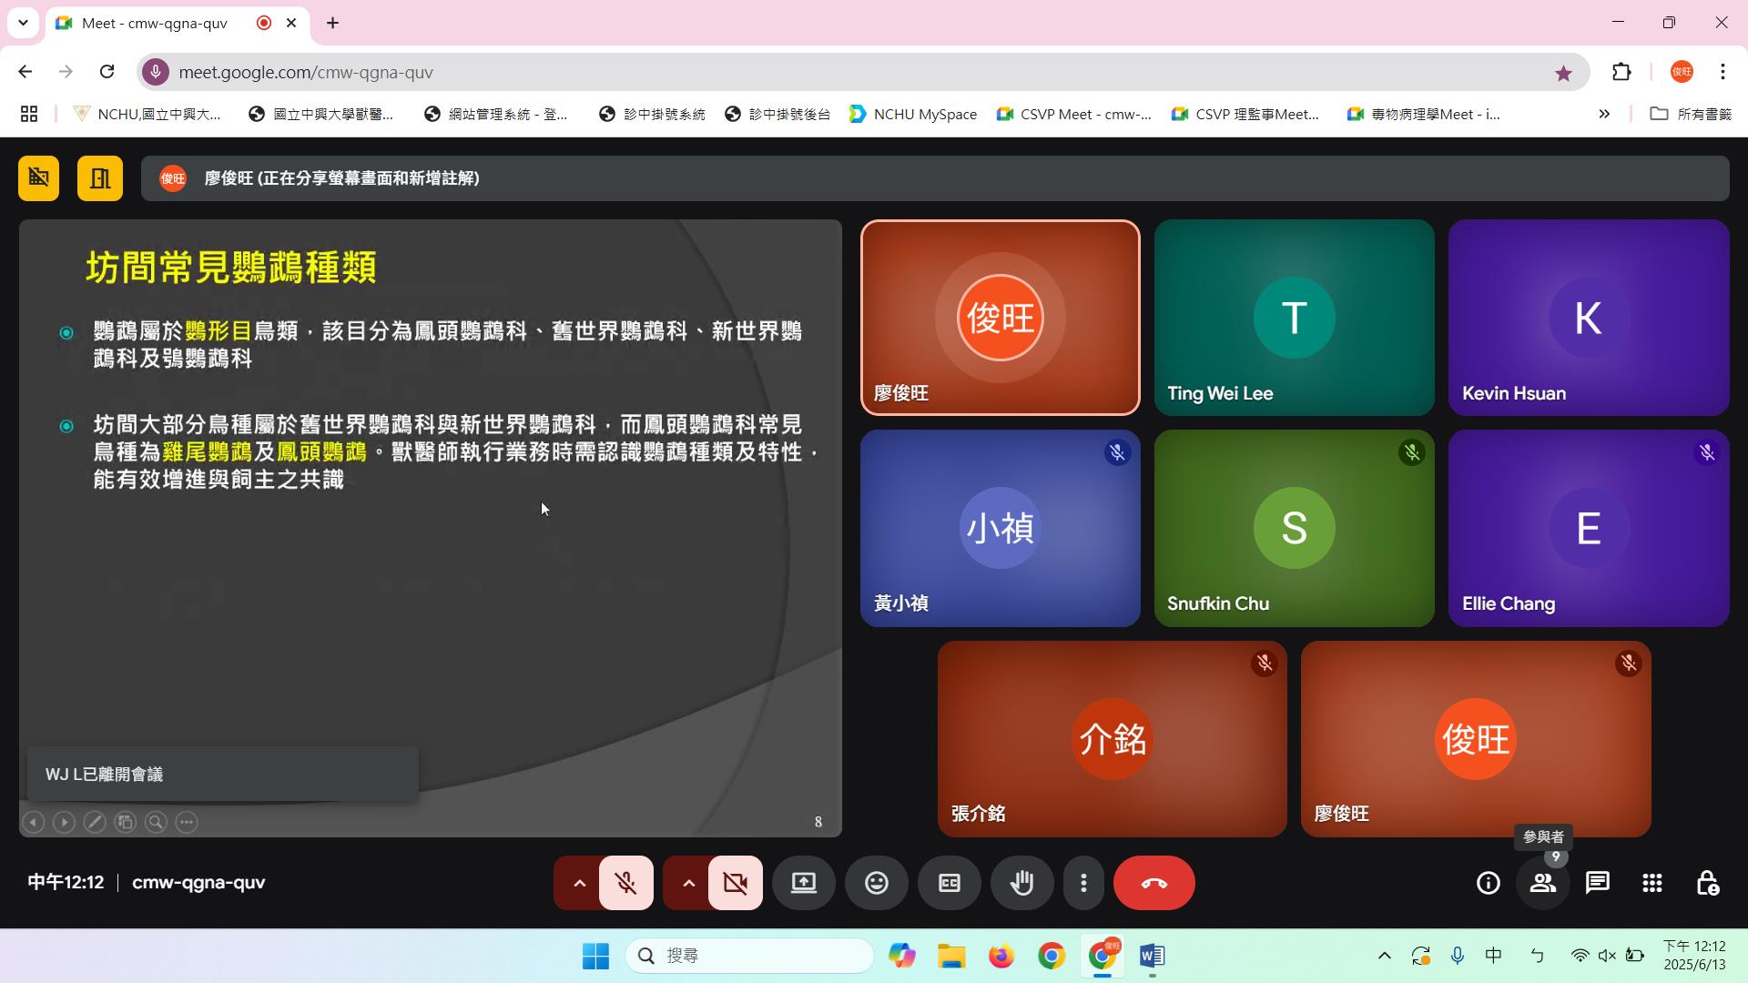
Task: Expand audio settings arrow beside microphone
Action: point(578,883)
